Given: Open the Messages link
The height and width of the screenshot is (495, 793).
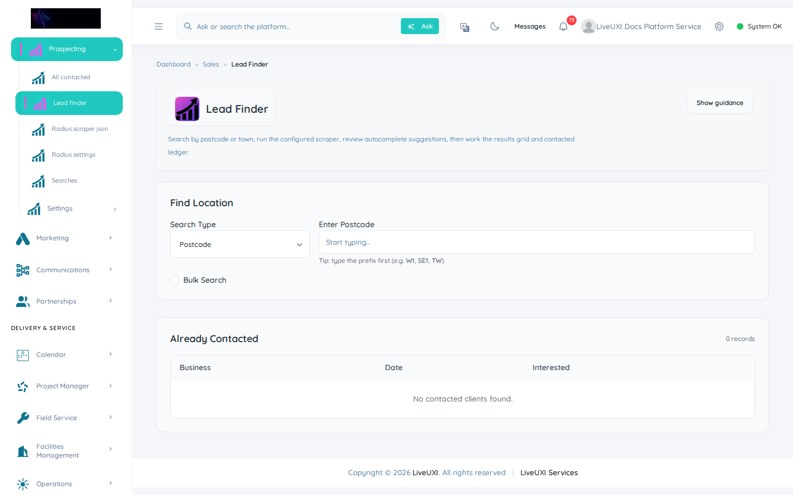Looking at the screenshot, I should [530, 26].
